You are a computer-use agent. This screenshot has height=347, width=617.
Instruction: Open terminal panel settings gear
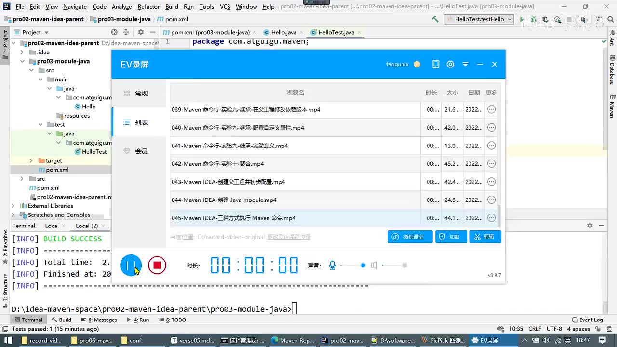click(590, 226)
